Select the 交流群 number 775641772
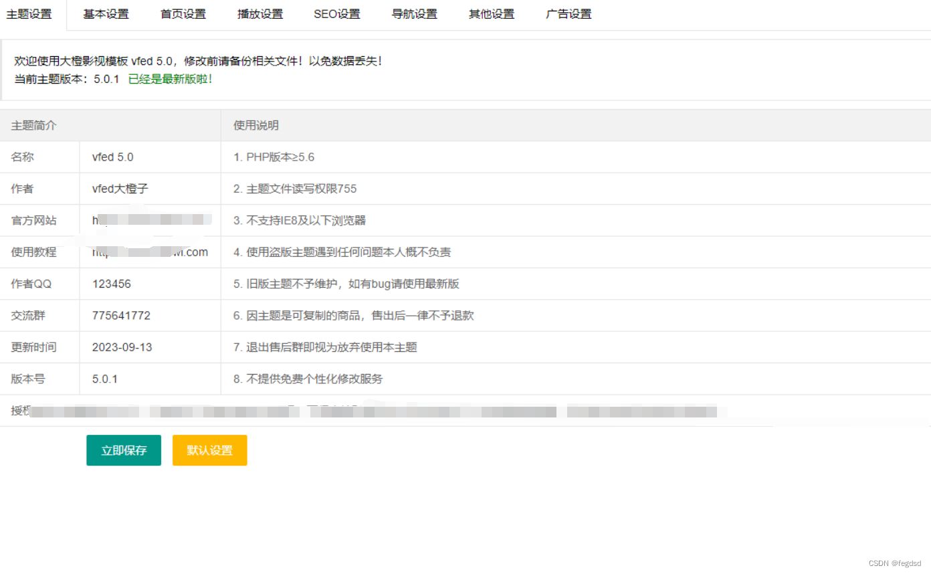Image resolution: width=931 pixels, height=574 pixels. [121, 315]
